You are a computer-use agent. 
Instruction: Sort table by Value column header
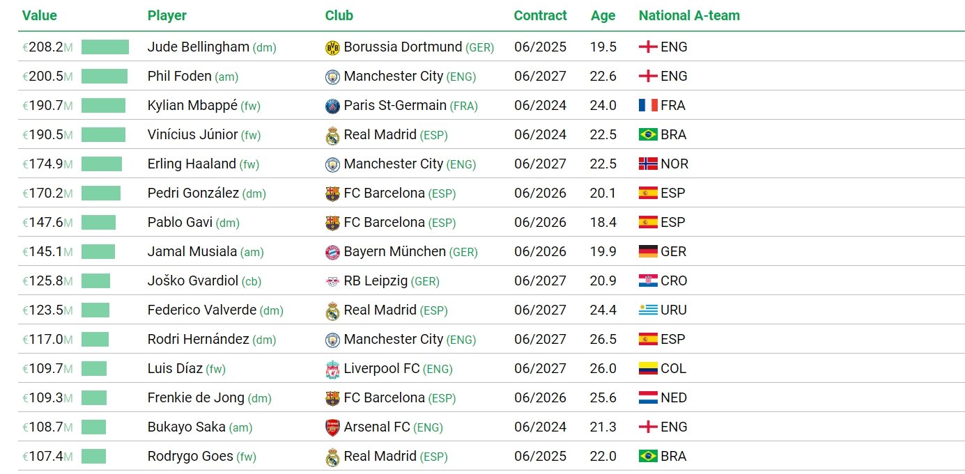click(40, 15)
